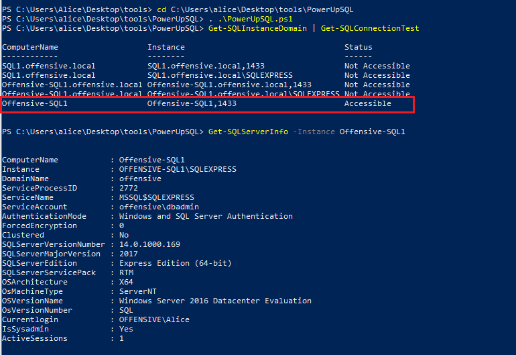
Task: Click the Instance column header
Action: point(166,47)
